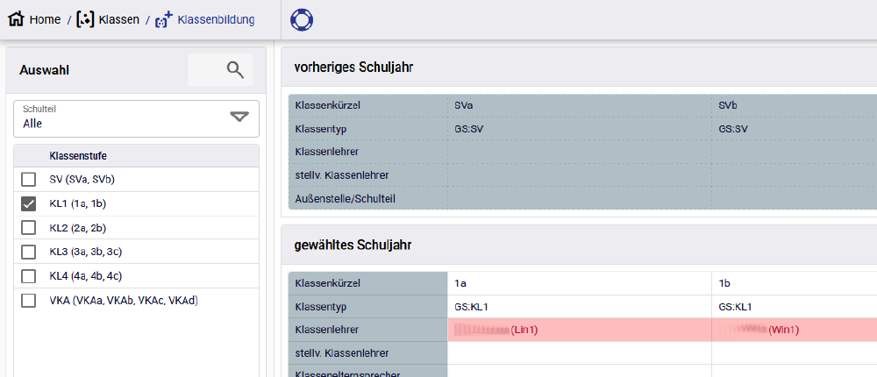877x377 pixels.
Task: Open Klassenbildung breadcrumb item
Action: pos(216,19)
